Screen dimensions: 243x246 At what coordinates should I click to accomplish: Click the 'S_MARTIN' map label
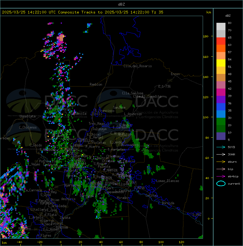[110, 170]
